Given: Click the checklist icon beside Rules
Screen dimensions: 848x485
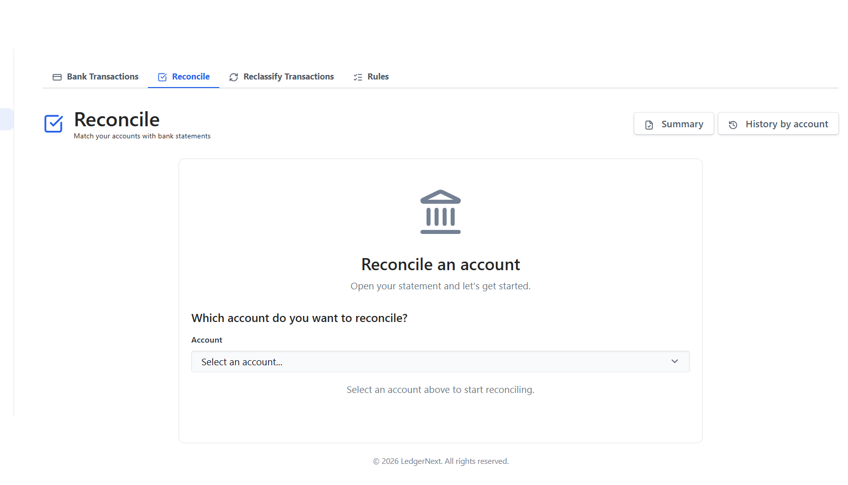Looking at the screenshot, I should tap(358, 76).
